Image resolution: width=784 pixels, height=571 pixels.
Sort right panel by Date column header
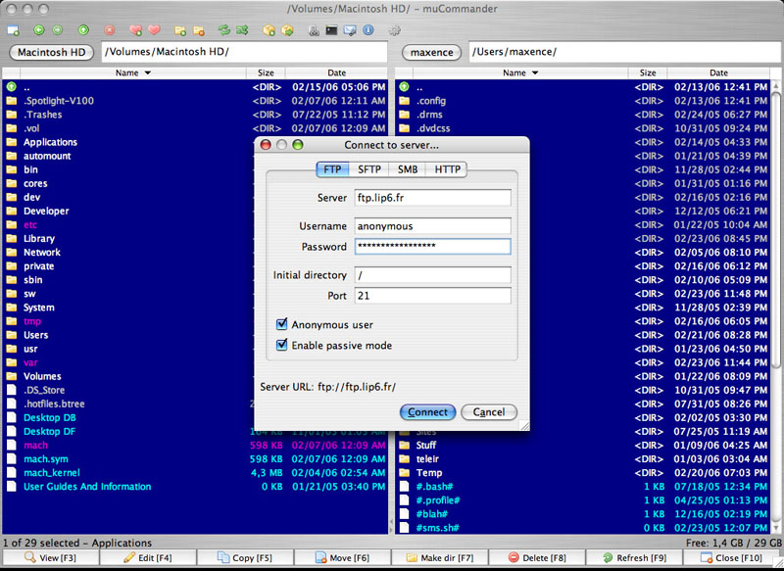(x=718, y=72)
